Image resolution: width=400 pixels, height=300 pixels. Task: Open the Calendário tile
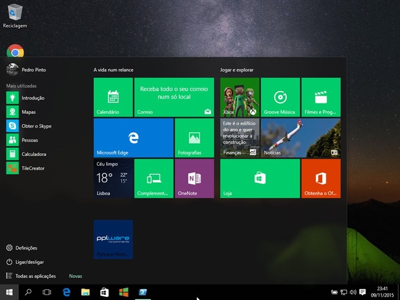[x=113, y=97]
